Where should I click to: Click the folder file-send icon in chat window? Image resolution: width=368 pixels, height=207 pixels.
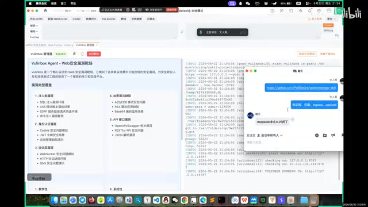click(x=325, y=135)
